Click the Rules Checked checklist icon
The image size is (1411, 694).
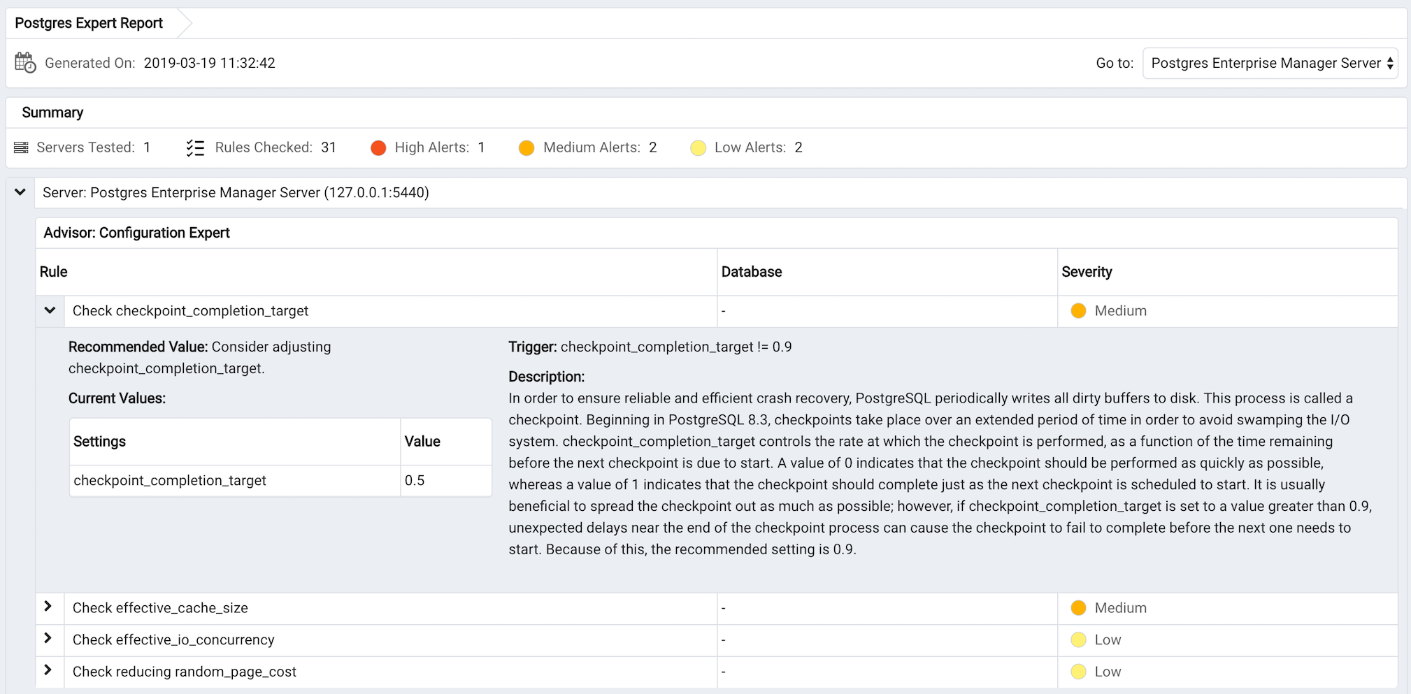(x=195, y=147)
